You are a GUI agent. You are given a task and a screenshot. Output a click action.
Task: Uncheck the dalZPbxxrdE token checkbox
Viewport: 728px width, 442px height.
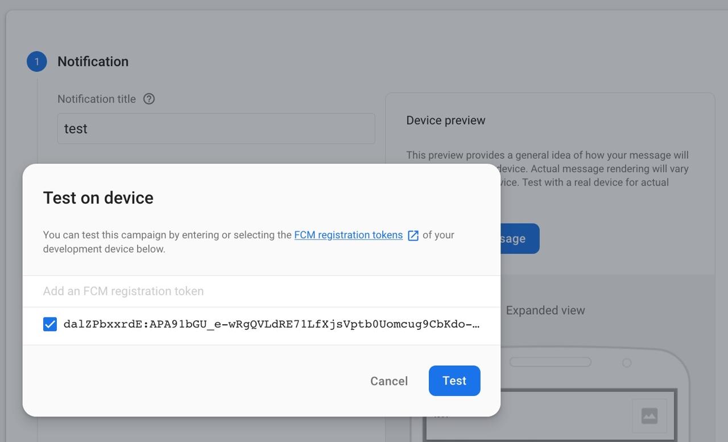(x=50, y=324)
